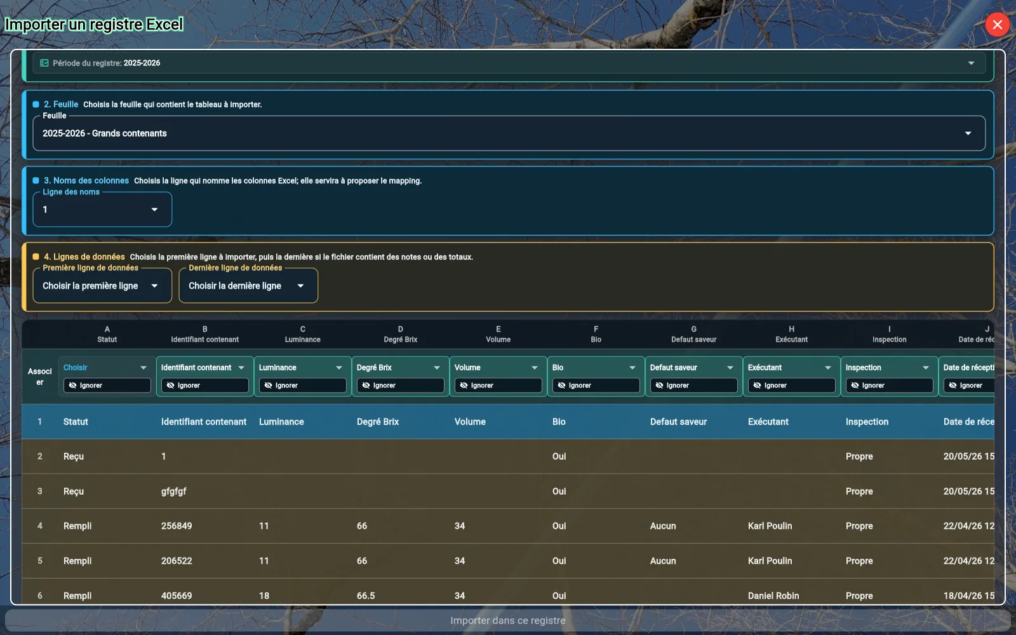Open the Dernière ligne de données dropdown
Viewport: 1016px width, 635px height.
point(248,286)
